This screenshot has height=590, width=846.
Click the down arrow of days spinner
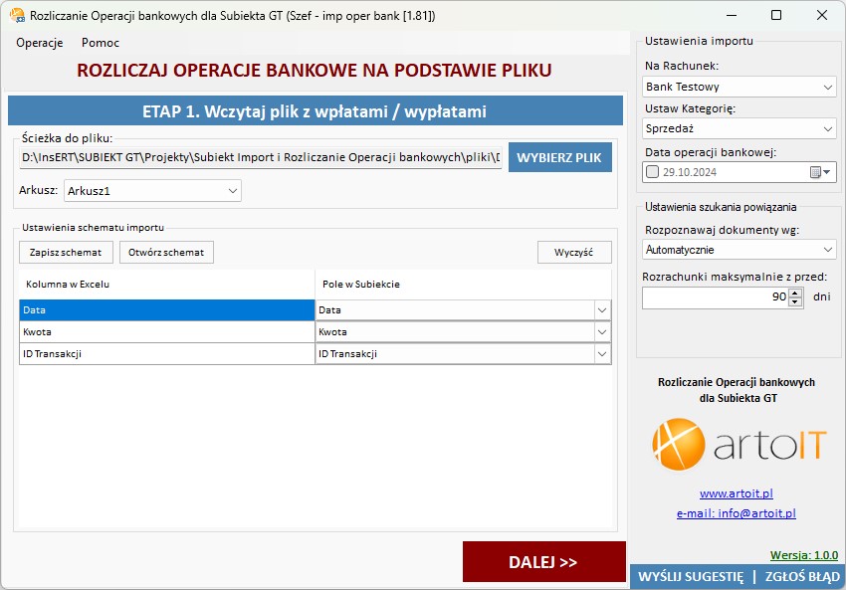click(794, 302)
